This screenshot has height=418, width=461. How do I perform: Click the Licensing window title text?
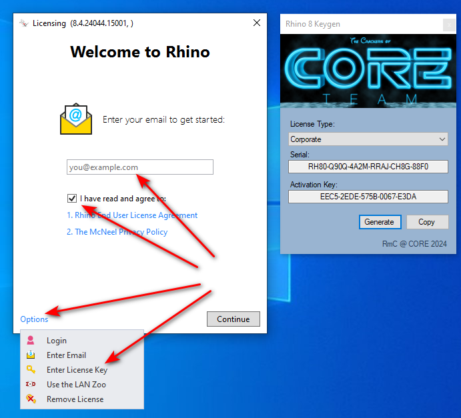click(83, 23)
